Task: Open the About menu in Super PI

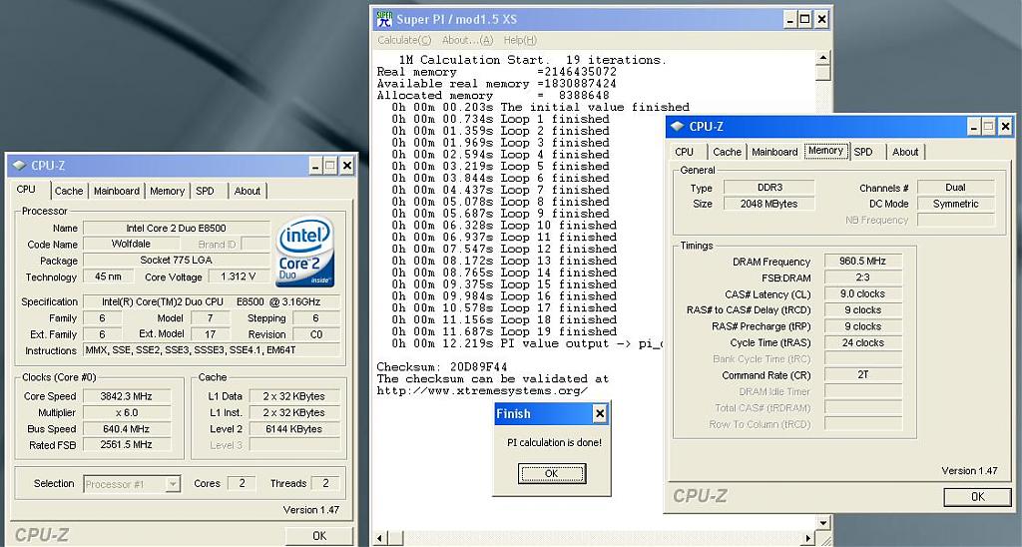Action: [467, 40]
